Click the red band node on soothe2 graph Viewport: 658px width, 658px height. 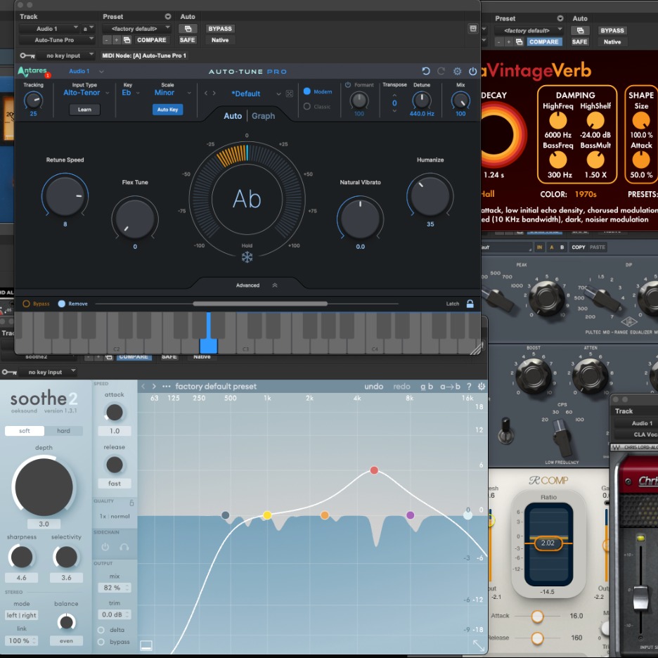tap(374, 470)
